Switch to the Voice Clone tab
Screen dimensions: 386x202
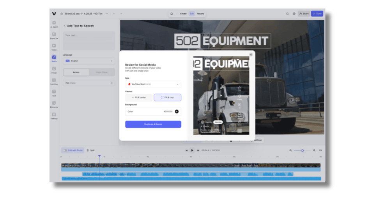click(102, 72)
